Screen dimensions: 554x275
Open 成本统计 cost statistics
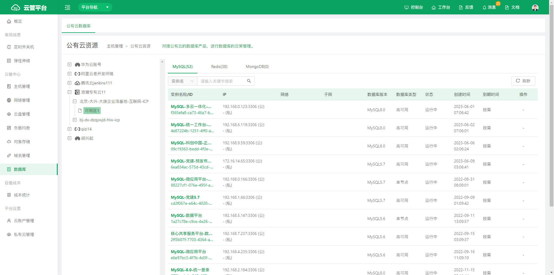click(x=29, y=195)
